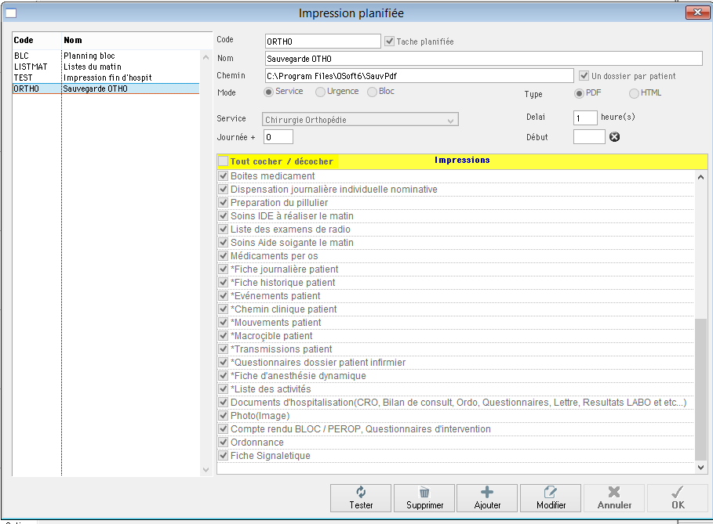Image resolution: width=713 pixels, height=524 pixels.
Task: Click the Delai hours field
Action: click(585, 118)
